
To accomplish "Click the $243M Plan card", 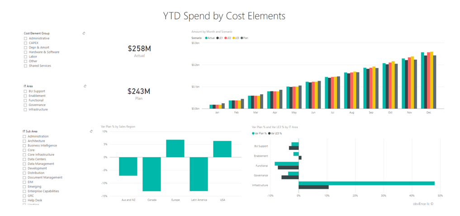I will (x=139, y=94).
